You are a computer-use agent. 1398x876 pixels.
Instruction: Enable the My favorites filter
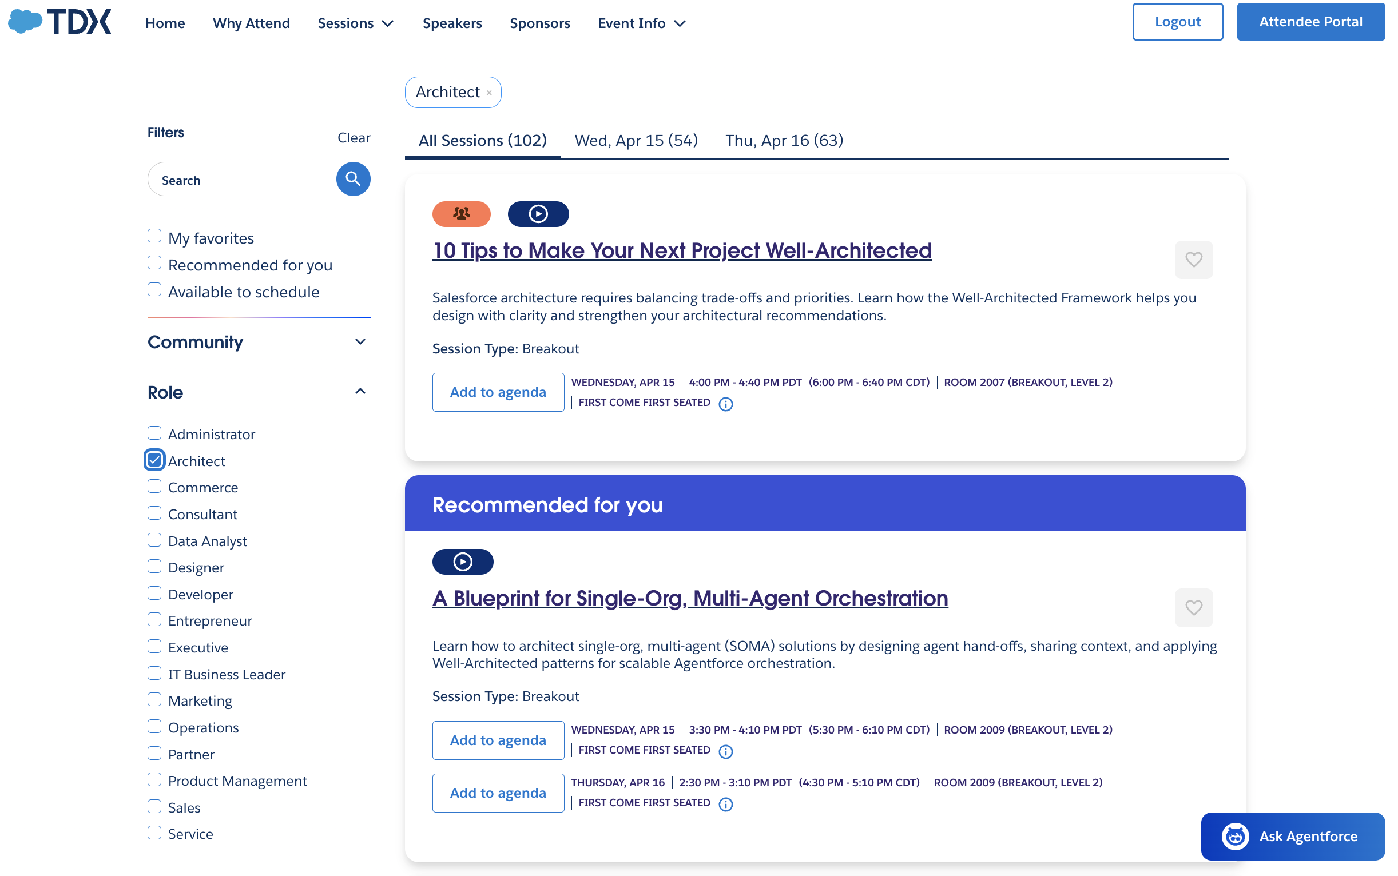[x=154, y=236]
